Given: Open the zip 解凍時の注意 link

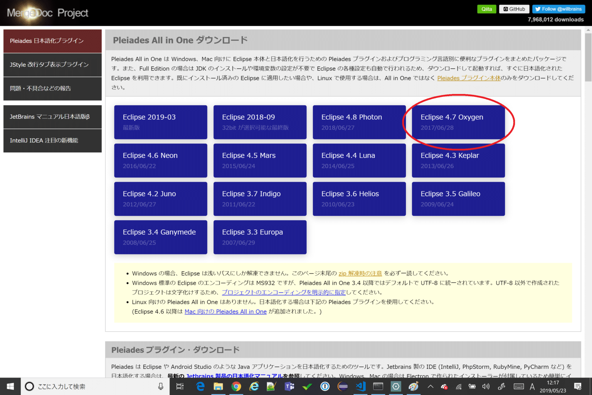Looking at the screenshot, I should coord(360,273).
